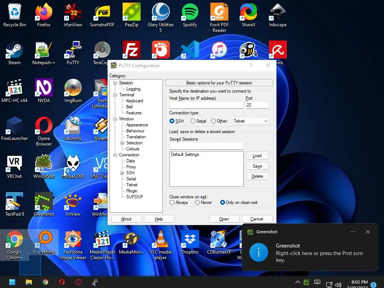Collapse the Terminal tree node
The width and height of the screenshot is (384, 288).
click(115, 95)
